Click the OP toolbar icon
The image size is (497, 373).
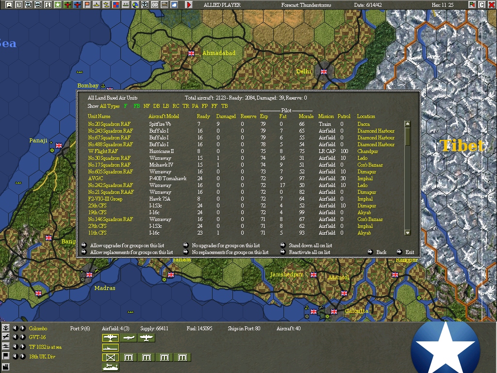[x=155, y=4]
